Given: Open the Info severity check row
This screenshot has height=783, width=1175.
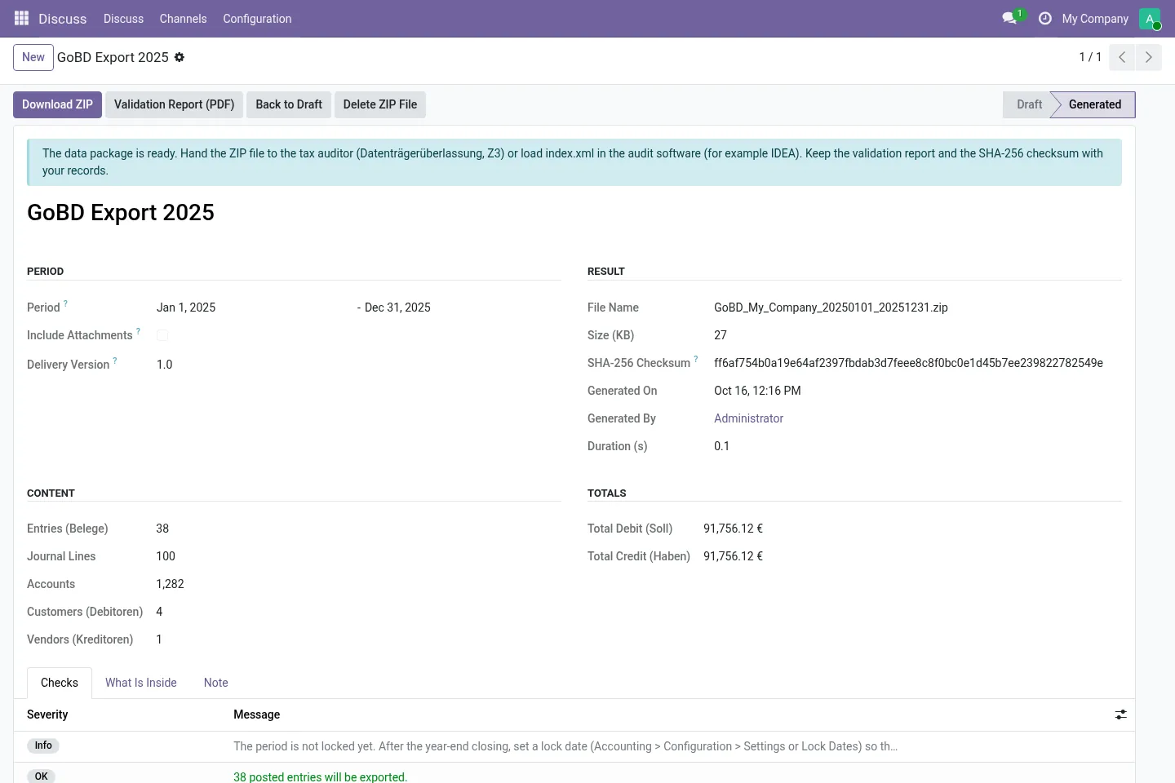Looking at the screenshot, I should pyautogui.click(x=574, y=746).
